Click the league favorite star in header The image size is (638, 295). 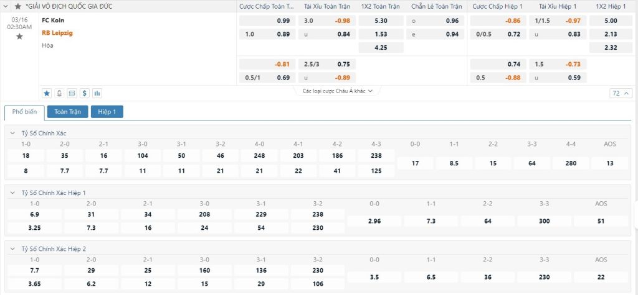coord(17,6)
